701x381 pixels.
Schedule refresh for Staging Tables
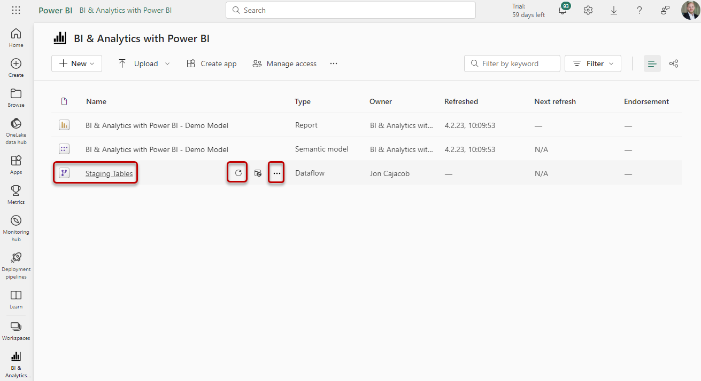coord(258,173)
